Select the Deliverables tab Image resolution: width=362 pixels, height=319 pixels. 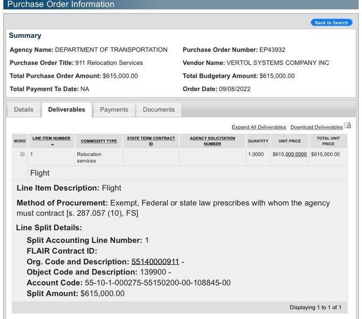[x=67, y=110]
